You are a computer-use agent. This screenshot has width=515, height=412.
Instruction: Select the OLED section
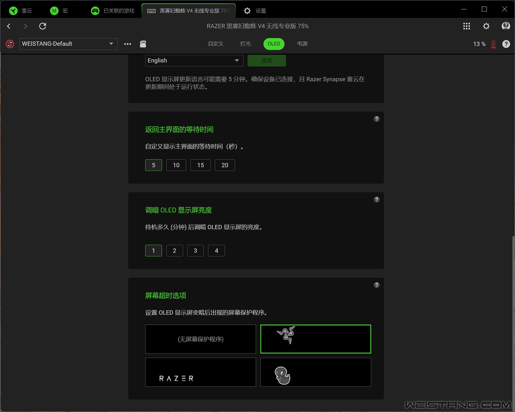[x=274, y=44]
